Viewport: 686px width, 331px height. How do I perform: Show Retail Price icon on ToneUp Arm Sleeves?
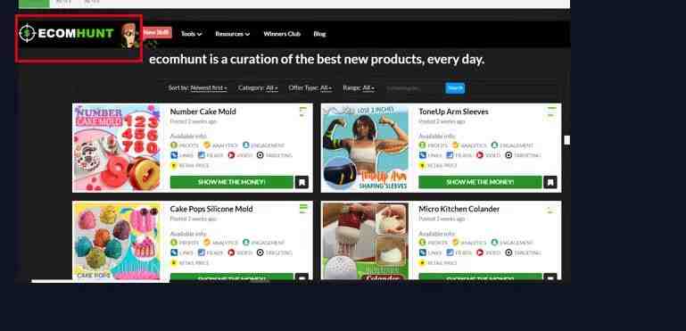point(422,166)
